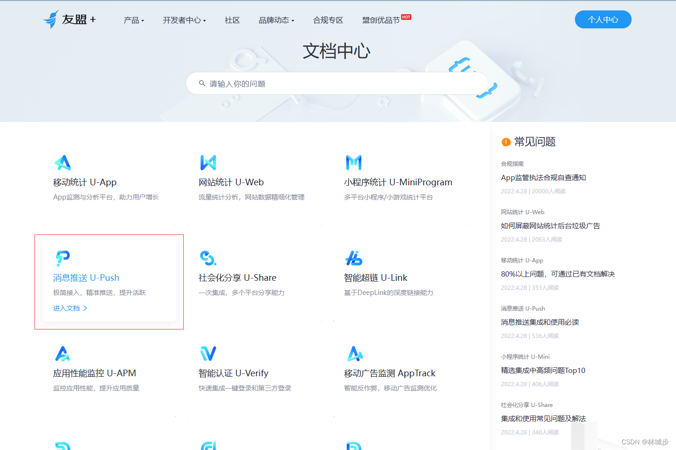The width and height of the screenshot is (676, 450).
Task: Click the HOT badge beside 盟创优品节
Action: click(406, 17)
